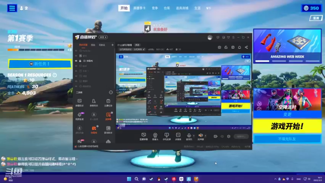Open the 弹幕助手 tool
Viewport: 325px width, 183px height.
tap(79, 103)
